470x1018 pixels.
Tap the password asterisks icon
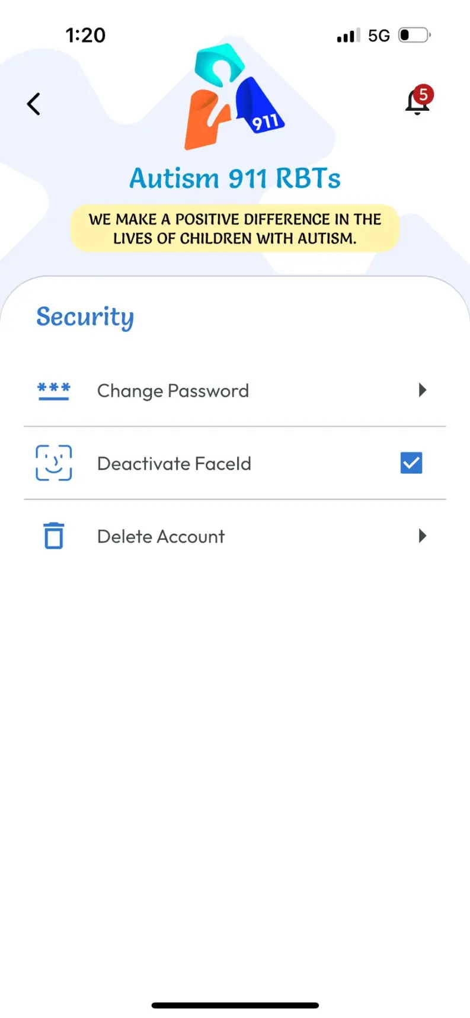[54, 391]
